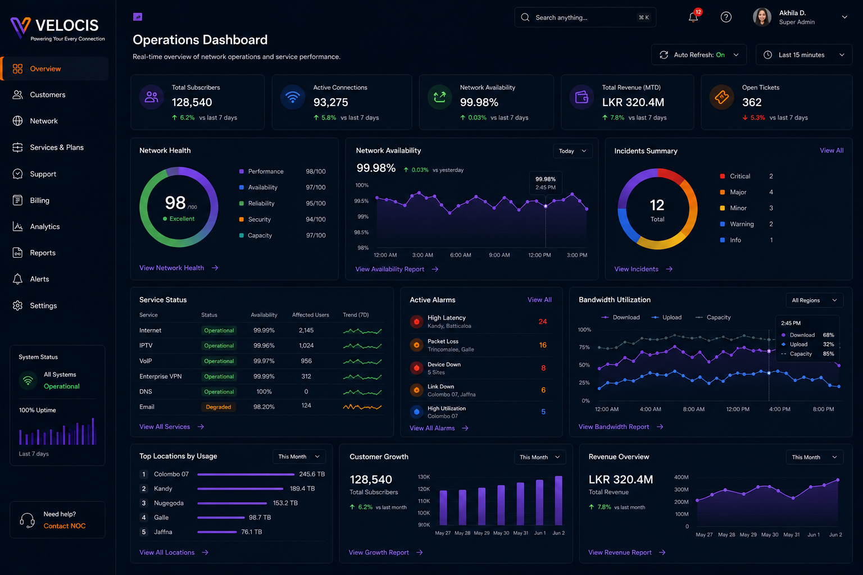
Task: Click the Critical red legend swatch
Action: click(723, 176)
